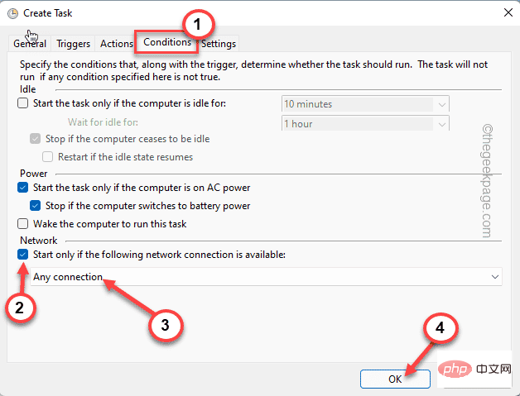Select the Conditions tab

click(x=166, y=42)
